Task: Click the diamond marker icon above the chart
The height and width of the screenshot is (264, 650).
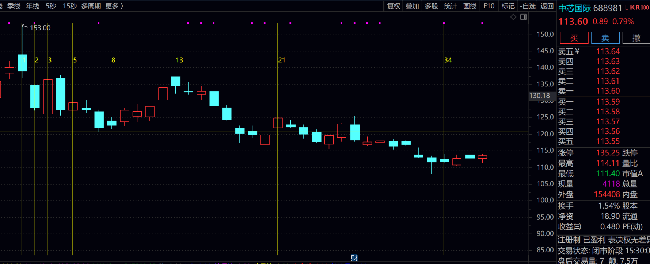Action: [513, 17]
